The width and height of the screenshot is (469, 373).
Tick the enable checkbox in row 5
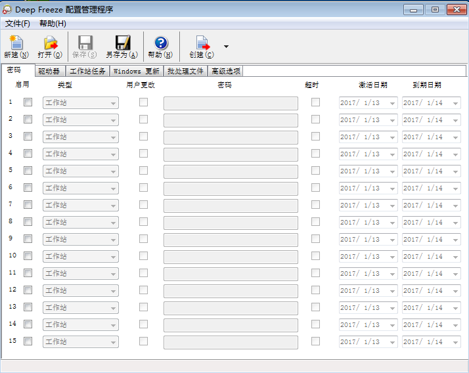pos(28,171)
